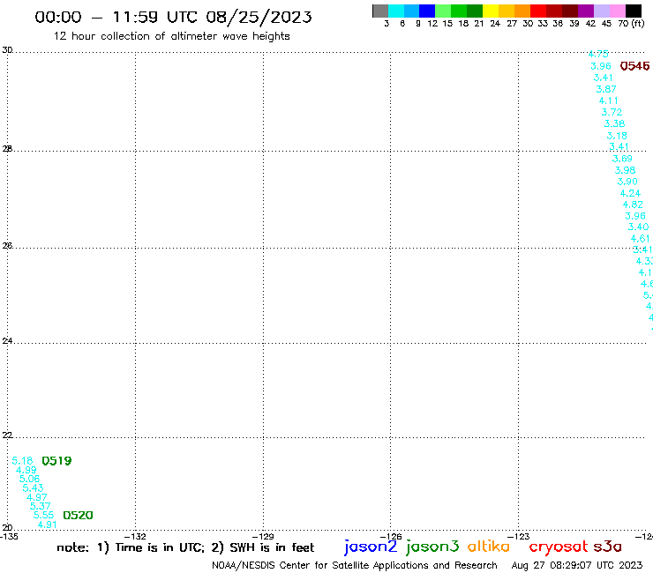Click the latitude "28" axis label
The image size is (653, 573).
click(7, 149)
